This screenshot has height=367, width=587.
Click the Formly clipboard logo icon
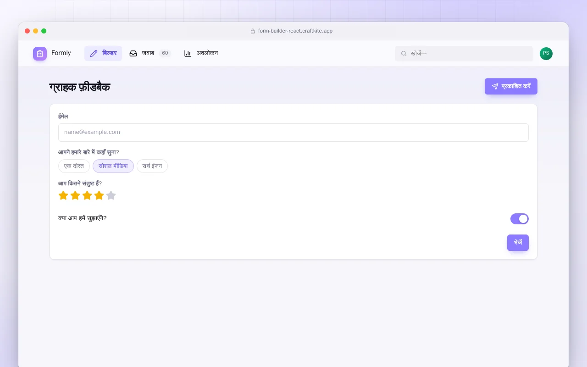pyautogui.click(x=40, y=53)
